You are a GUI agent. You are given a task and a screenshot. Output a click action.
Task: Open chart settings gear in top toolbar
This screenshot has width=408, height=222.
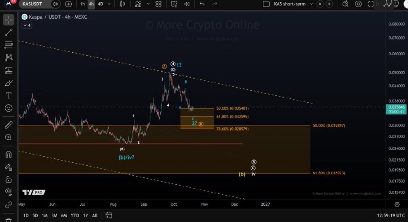tap(358, 4)
